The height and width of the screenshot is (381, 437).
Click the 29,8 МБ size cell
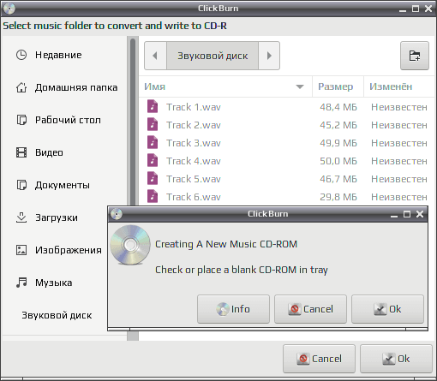pos(338,197)
